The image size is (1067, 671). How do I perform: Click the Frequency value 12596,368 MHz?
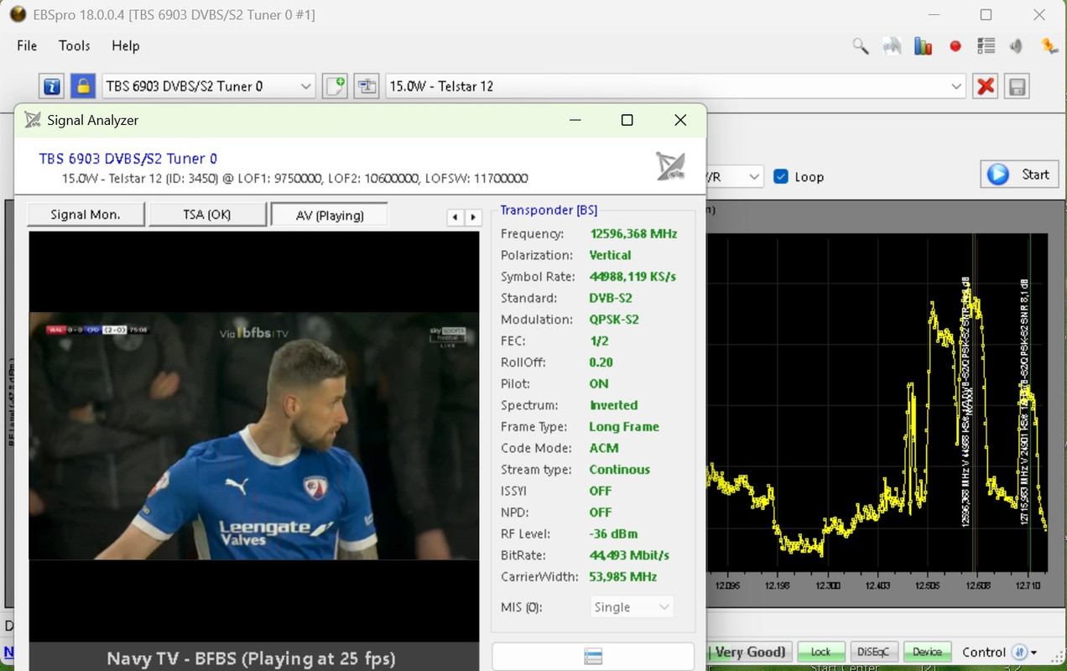coord(633,234)
